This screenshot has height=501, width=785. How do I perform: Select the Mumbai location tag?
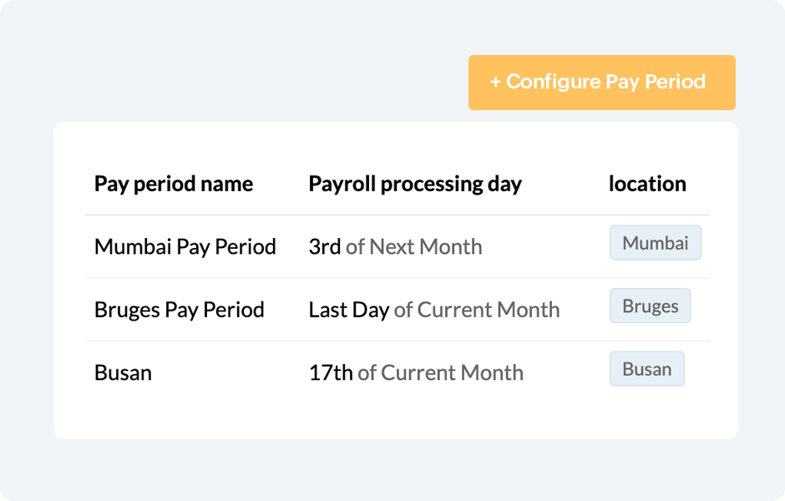click(656, 243)
